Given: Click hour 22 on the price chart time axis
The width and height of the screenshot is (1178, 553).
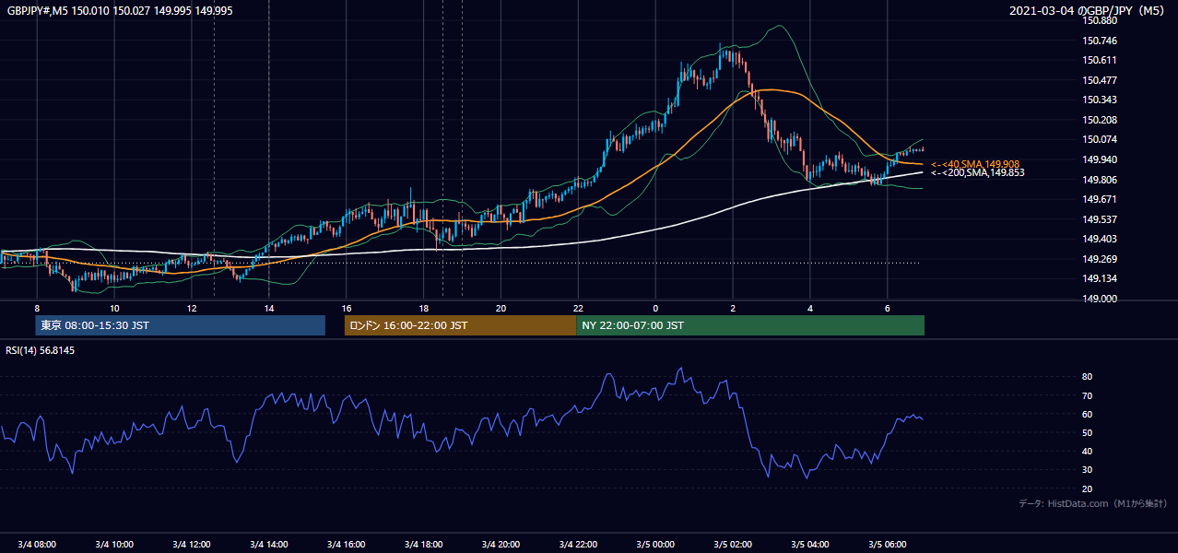Looking at the screenshot, I should [578, 308].
